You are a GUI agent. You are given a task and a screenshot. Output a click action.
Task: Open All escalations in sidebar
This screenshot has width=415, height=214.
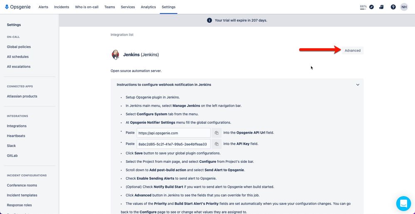[x=19, y=67]
